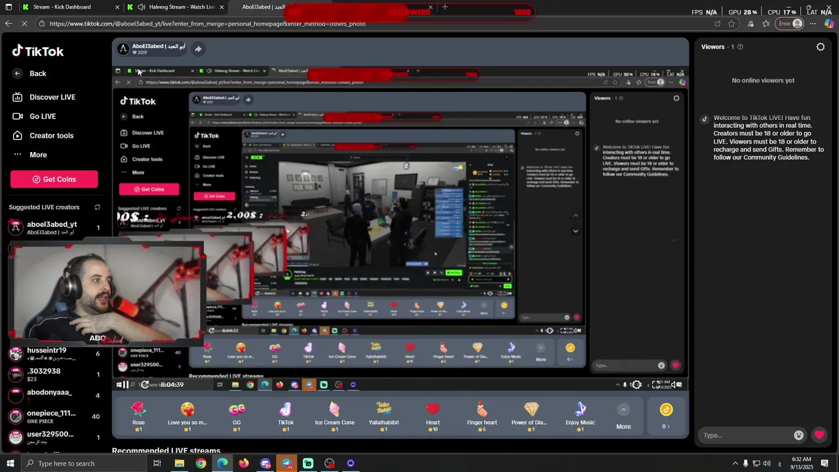Open Discord from the taskbar

tap(265, 463)
